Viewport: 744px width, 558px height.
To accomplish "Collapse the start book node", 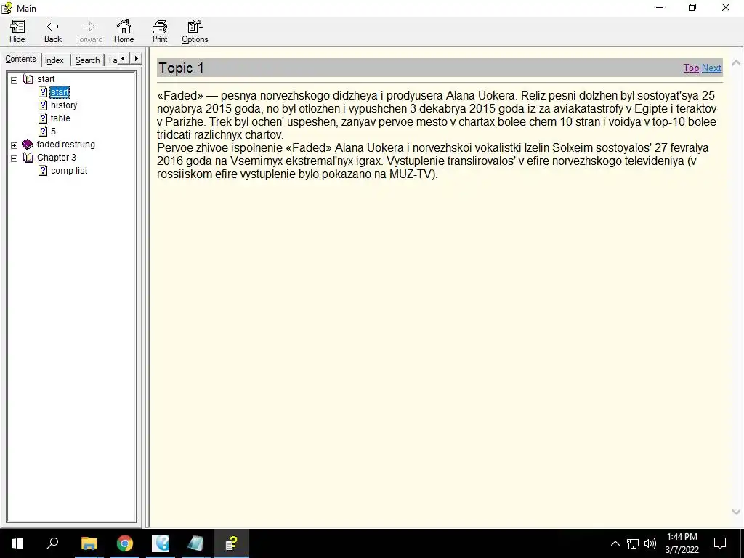I will click(x=15, y=80).
